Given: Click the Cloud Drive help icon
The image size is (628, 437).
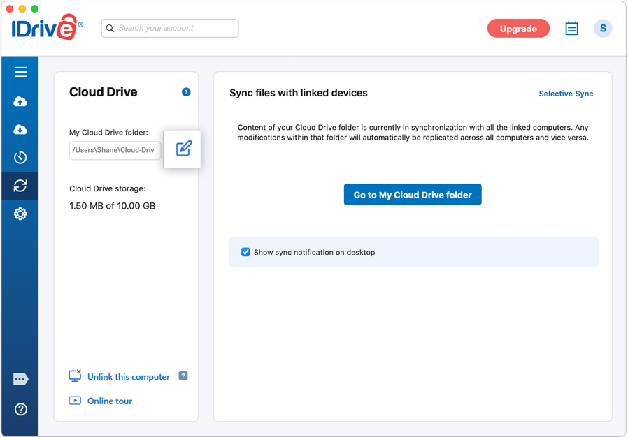Looking at the screenshot, I should [x=186, y=92].
